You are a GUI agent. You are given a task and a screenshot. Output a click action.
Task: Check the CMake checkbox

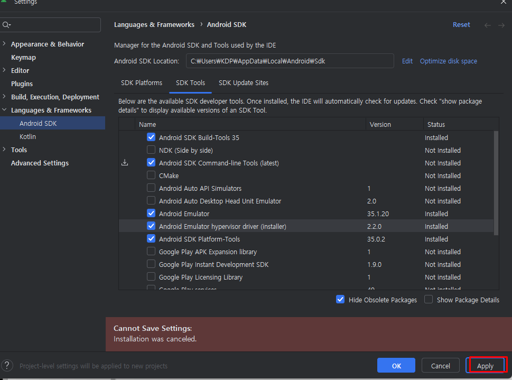coord(151,175)
